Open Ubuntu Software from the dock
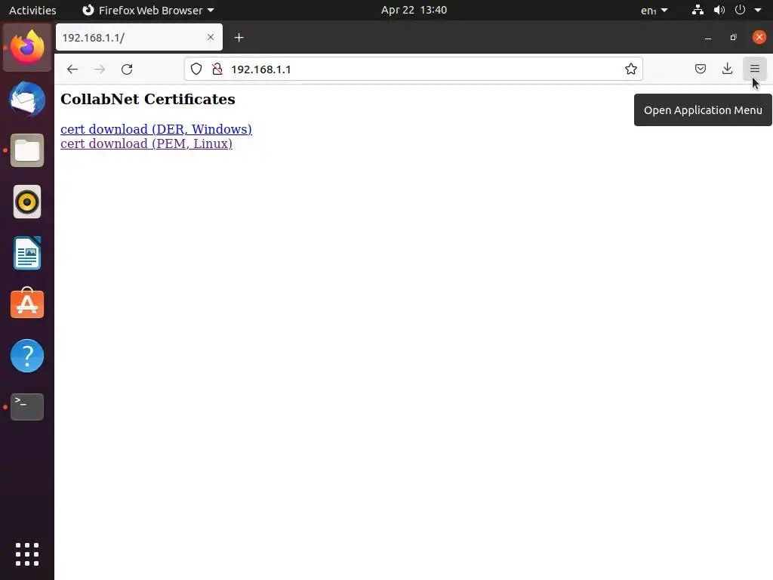Viewport: 773px width, 580px height. (x=27, y=304)
